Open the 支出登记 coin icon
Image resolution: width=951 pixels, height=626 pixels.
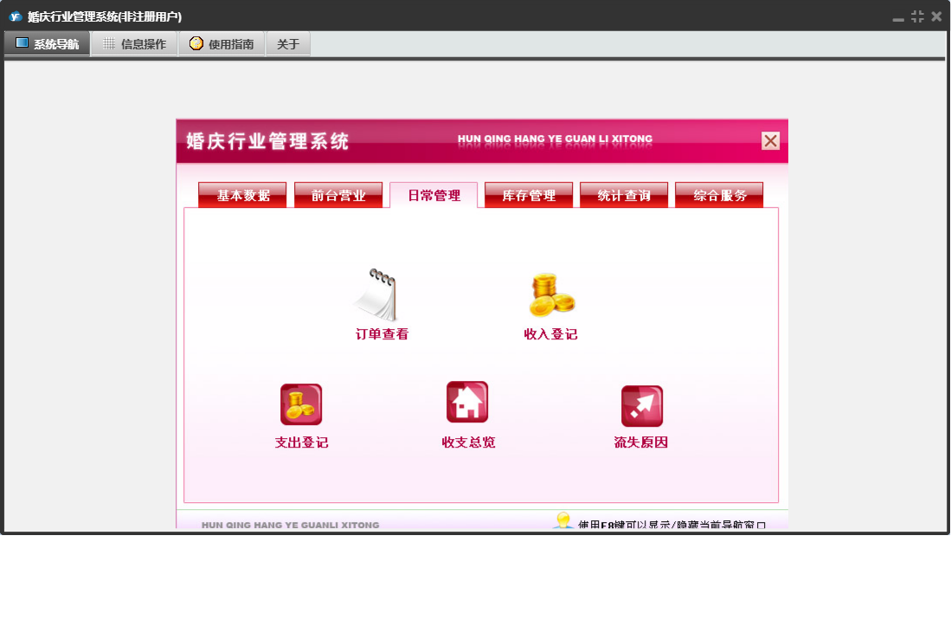[x=301, y=404]
